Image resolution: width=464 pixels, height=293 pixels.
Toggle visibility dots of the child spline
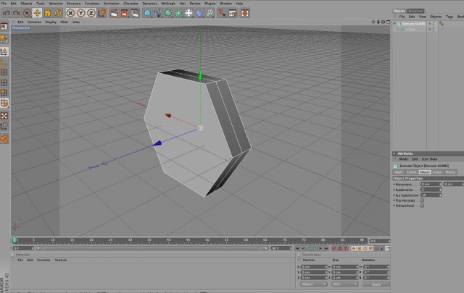(x=432, y=30)
